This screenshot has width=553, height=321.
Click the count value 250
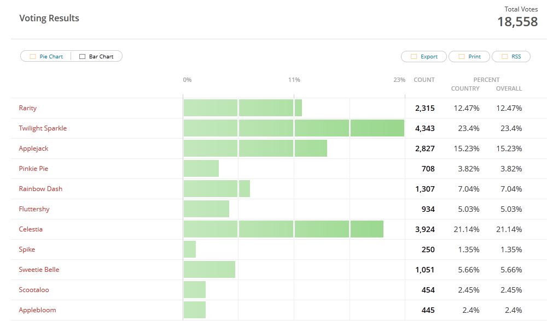click(x=428, y=249)
